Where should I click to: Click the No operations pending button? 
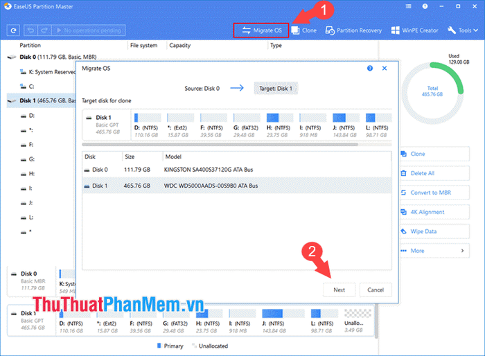click(x=89, y=30)
